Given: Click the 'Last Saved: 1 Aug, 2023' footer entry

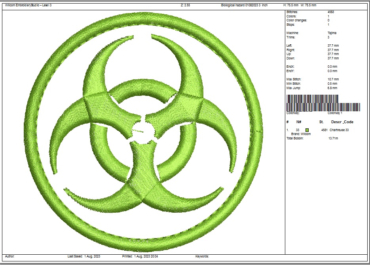Looking at the screenshot, I should [x=84, y=257].
